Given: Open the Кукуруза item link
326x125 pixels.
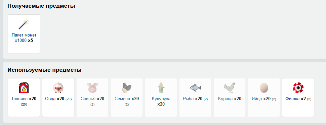Looking at the screenshot, I should 161,99.
